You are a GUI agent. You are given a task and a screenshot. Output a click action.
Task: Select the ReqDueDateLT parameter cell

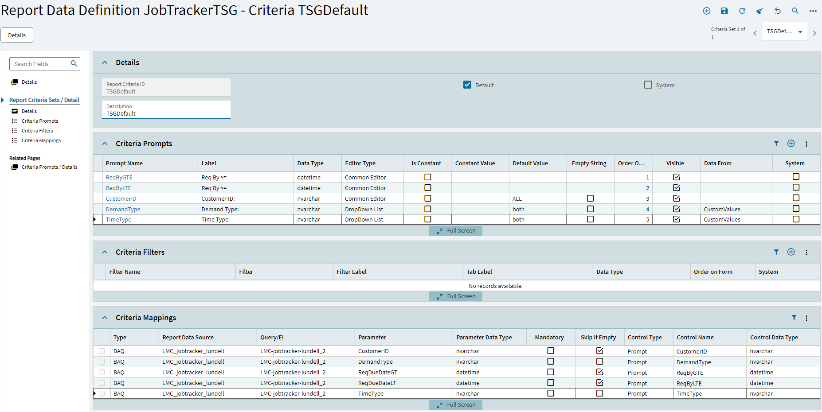pyautogui.click(x=403, y=383)
